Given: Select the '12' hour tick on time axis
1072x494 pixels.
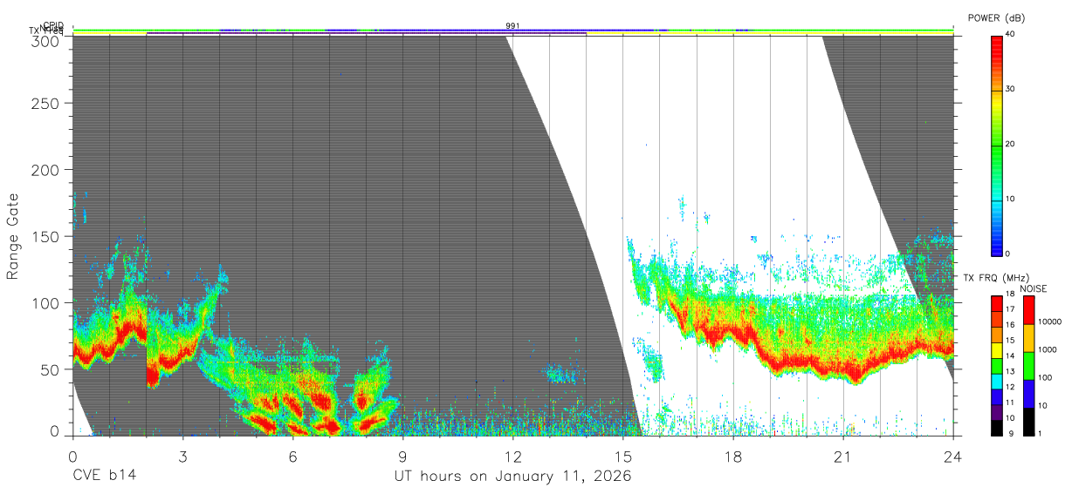Looking at the screenshot, I should click(x=512, y=456).
